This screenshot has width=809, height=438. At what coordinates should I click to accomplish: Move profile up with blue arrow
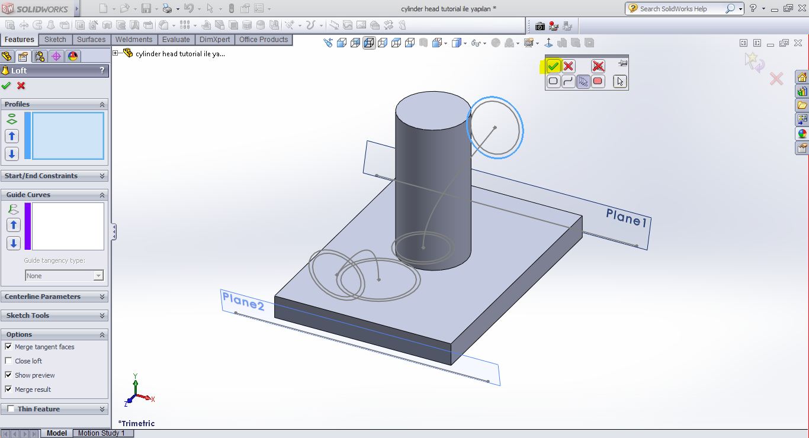point(12,136)
